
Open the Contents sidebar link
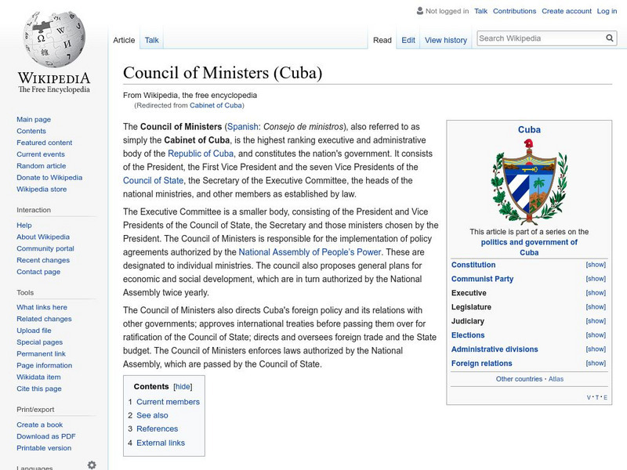[31, 131]
